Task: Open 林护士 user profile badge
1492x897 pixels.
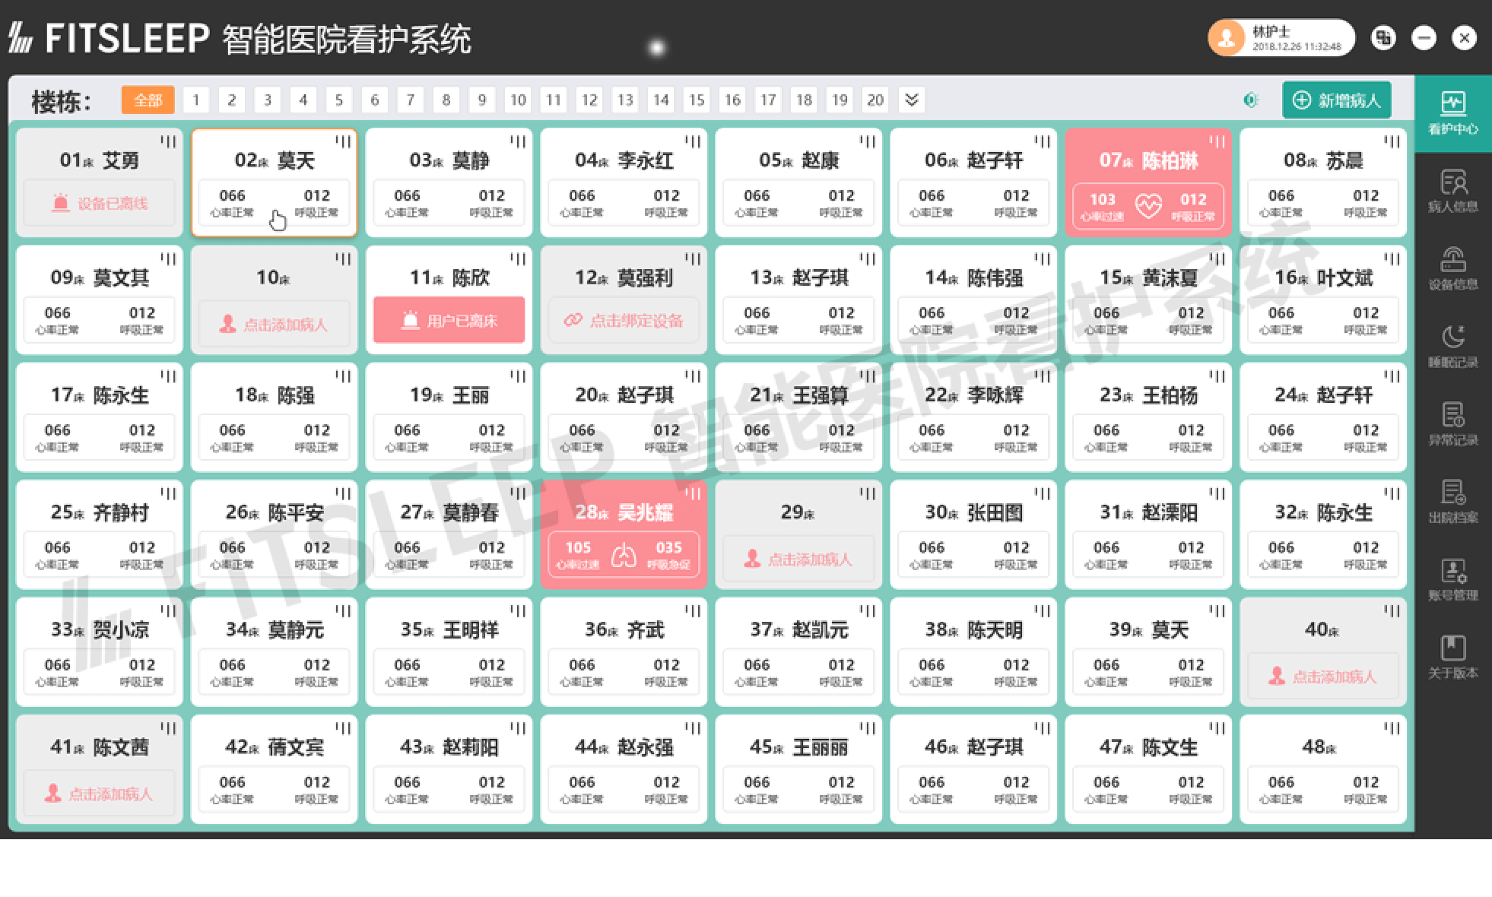Action: coord(1281,38)
